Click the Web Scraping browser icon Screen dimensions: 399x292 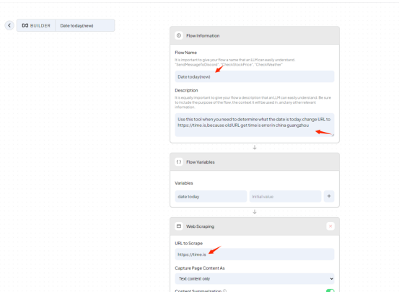[179, 226]
